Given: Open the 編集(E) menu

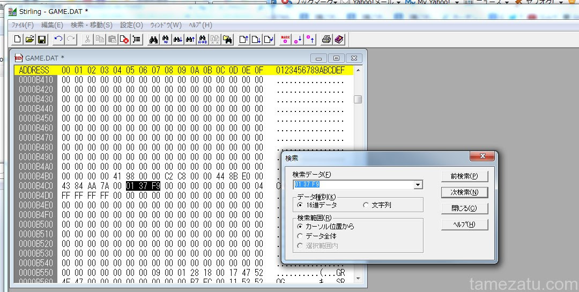Looking at the screenshot, I should pyautogui.click(x=52, y=25).
